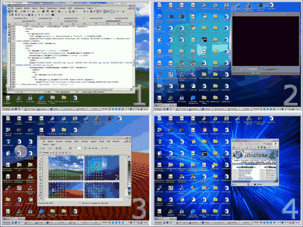Click the Start button on desktop 1 taskbar
The width and height of the screenshot is (303, 227).
coord(7,109)
